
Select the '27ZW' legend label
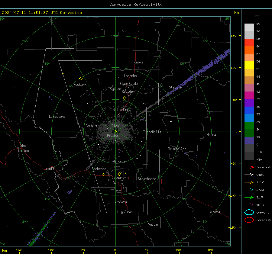[x=260, y=190]
